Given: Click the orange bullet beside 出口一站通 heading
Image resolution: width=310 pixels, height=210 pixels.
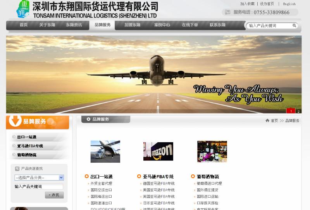Looking at the screenshot, I should pyautogui.click(x=87, y=177).
